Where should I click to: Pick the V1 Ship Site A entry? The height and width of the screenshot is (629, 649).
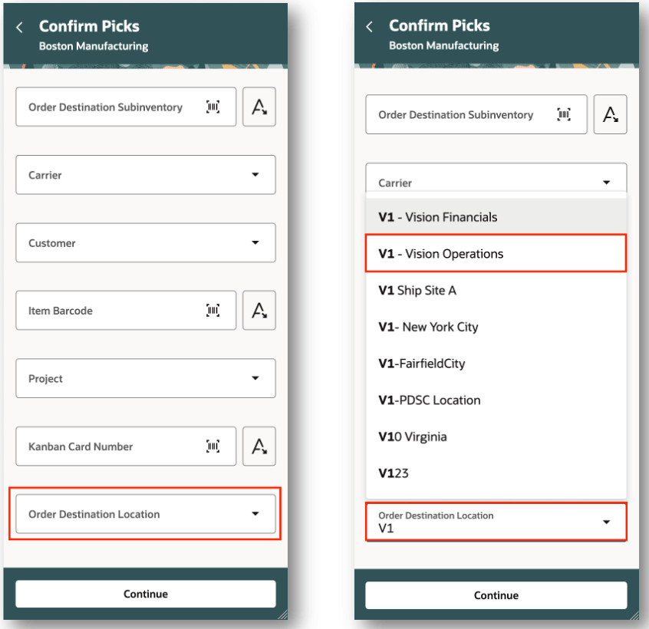coord(495,290)
